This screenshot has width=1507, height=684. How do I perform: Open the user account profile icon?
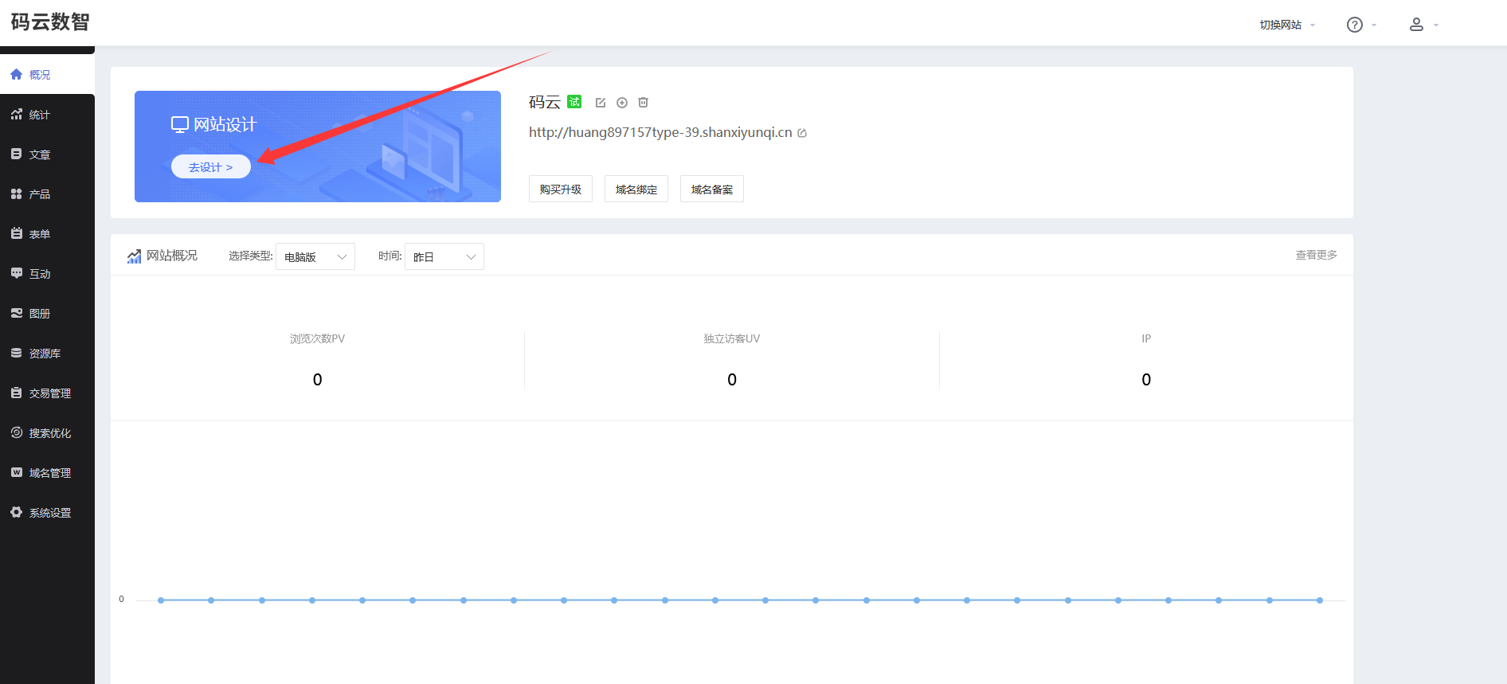(x=1416, y=25)
